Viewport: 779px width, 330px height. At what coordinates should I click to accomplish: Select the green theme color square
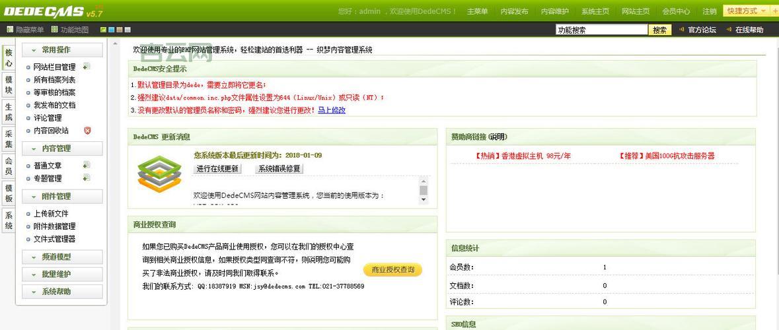(x=104, y=30)
